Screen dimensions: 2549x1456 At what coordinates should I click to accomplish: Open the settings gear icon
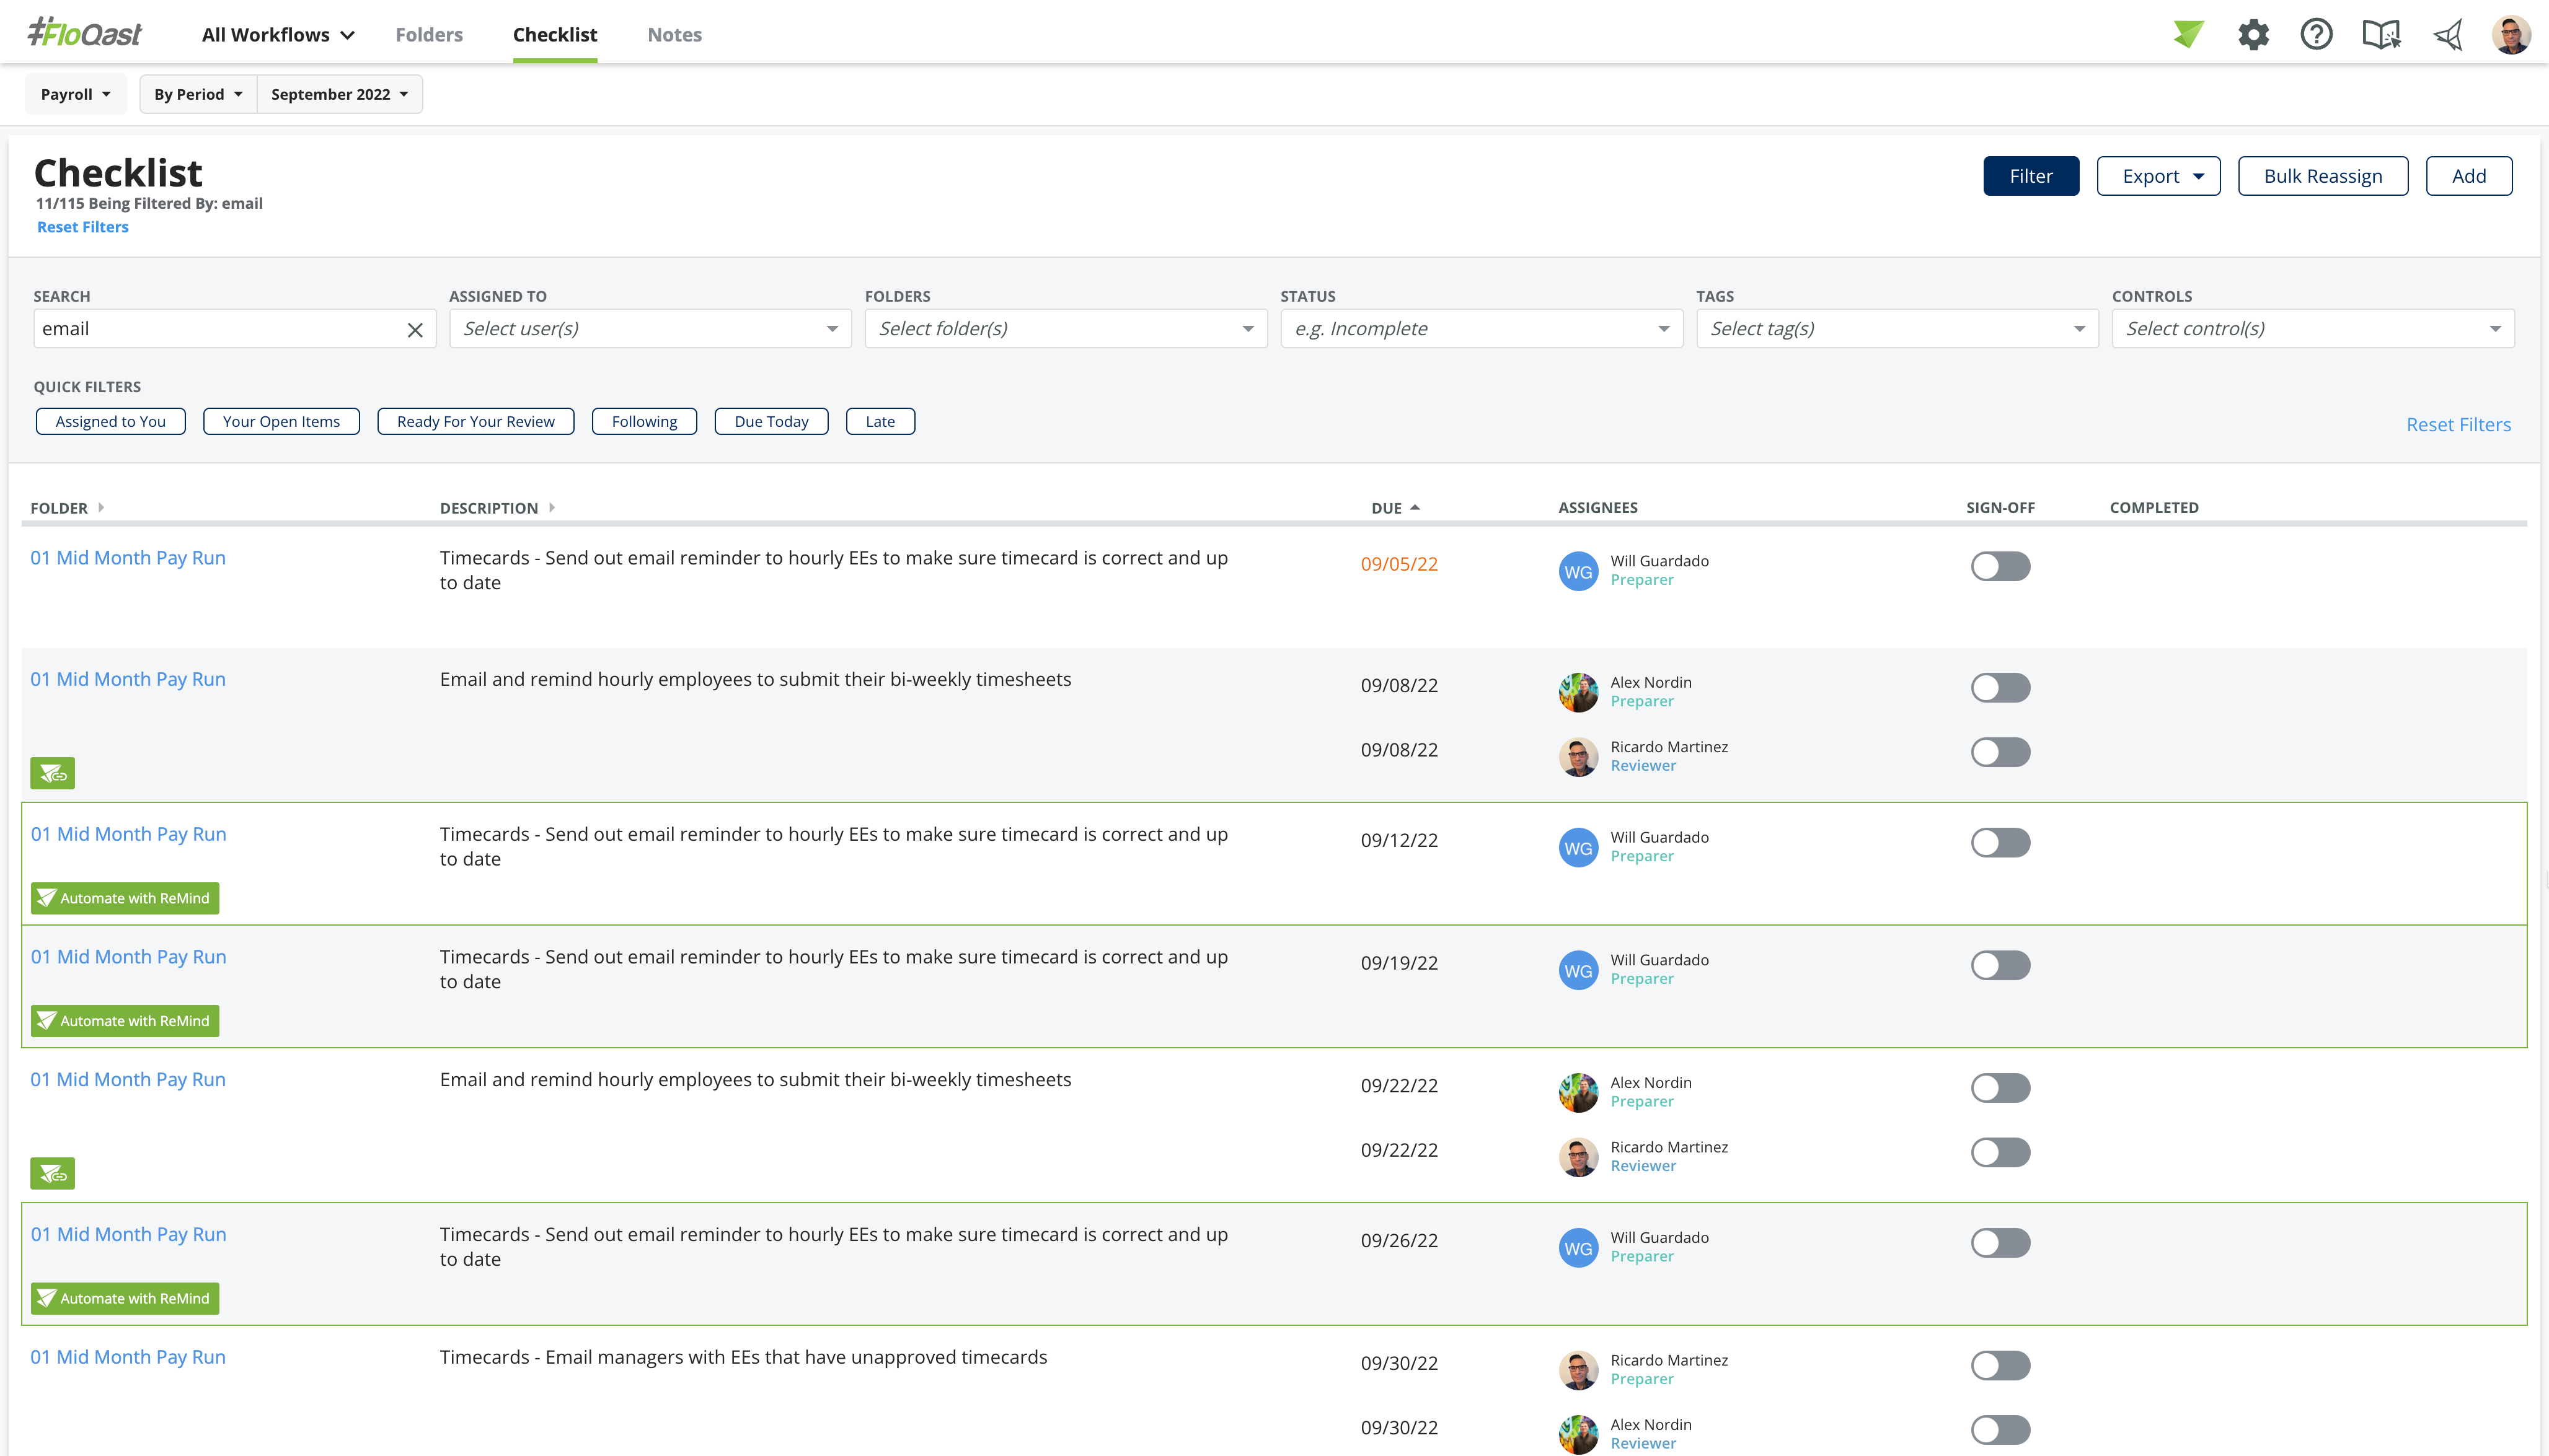(2253, 35)
